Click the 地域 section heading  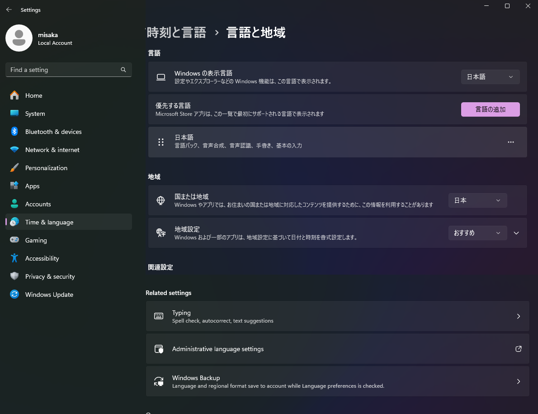coord(154,177)
